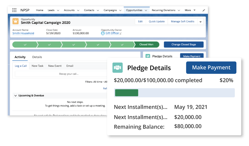Open the Accounts tab
The width and height of the screenshot is (249, 146).
[x=69, y=10]
